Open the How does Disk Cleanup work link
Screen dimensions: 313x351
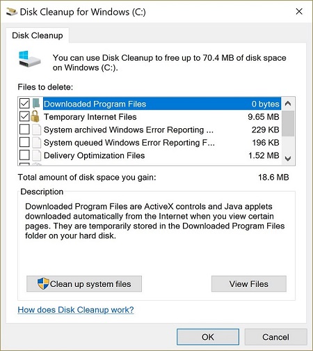[76, 310]
